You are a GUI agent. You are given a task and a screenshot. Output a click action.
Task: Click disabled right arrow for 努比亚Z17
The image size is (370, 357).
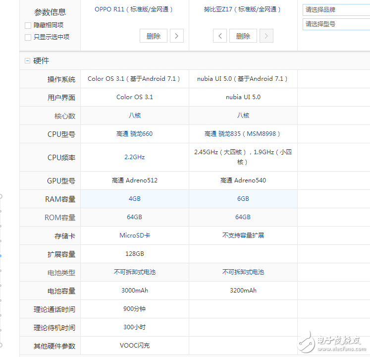tap(266, 36)
